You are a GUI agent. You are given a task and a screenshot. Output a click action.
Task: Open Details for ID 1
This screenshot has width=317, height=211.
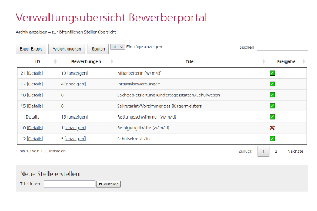click(x=32, y=117)
